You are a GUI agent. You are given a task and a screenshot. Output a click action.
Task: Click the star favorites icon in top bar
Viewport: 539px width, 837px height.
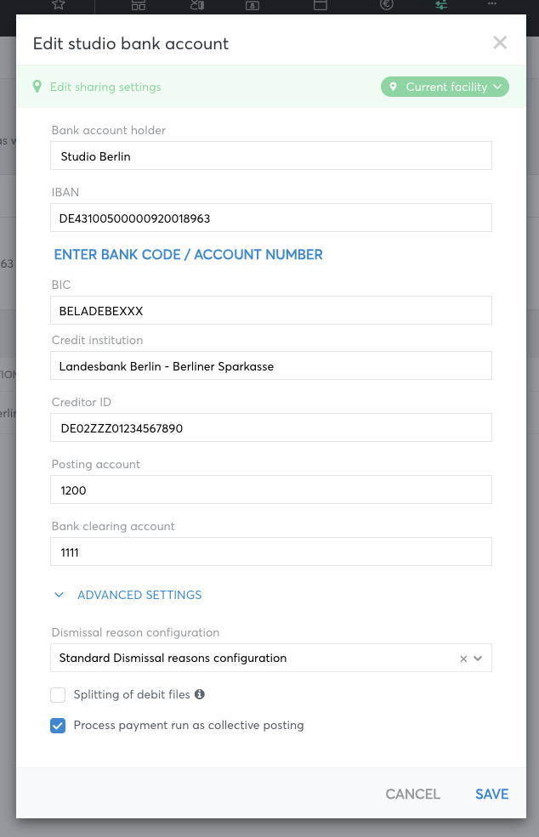click(x=58, y=5)
